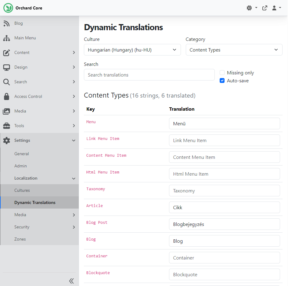Go to Blog in the sidebar
Viewport: 288px width, 286px height.
[x=19, y=23]
